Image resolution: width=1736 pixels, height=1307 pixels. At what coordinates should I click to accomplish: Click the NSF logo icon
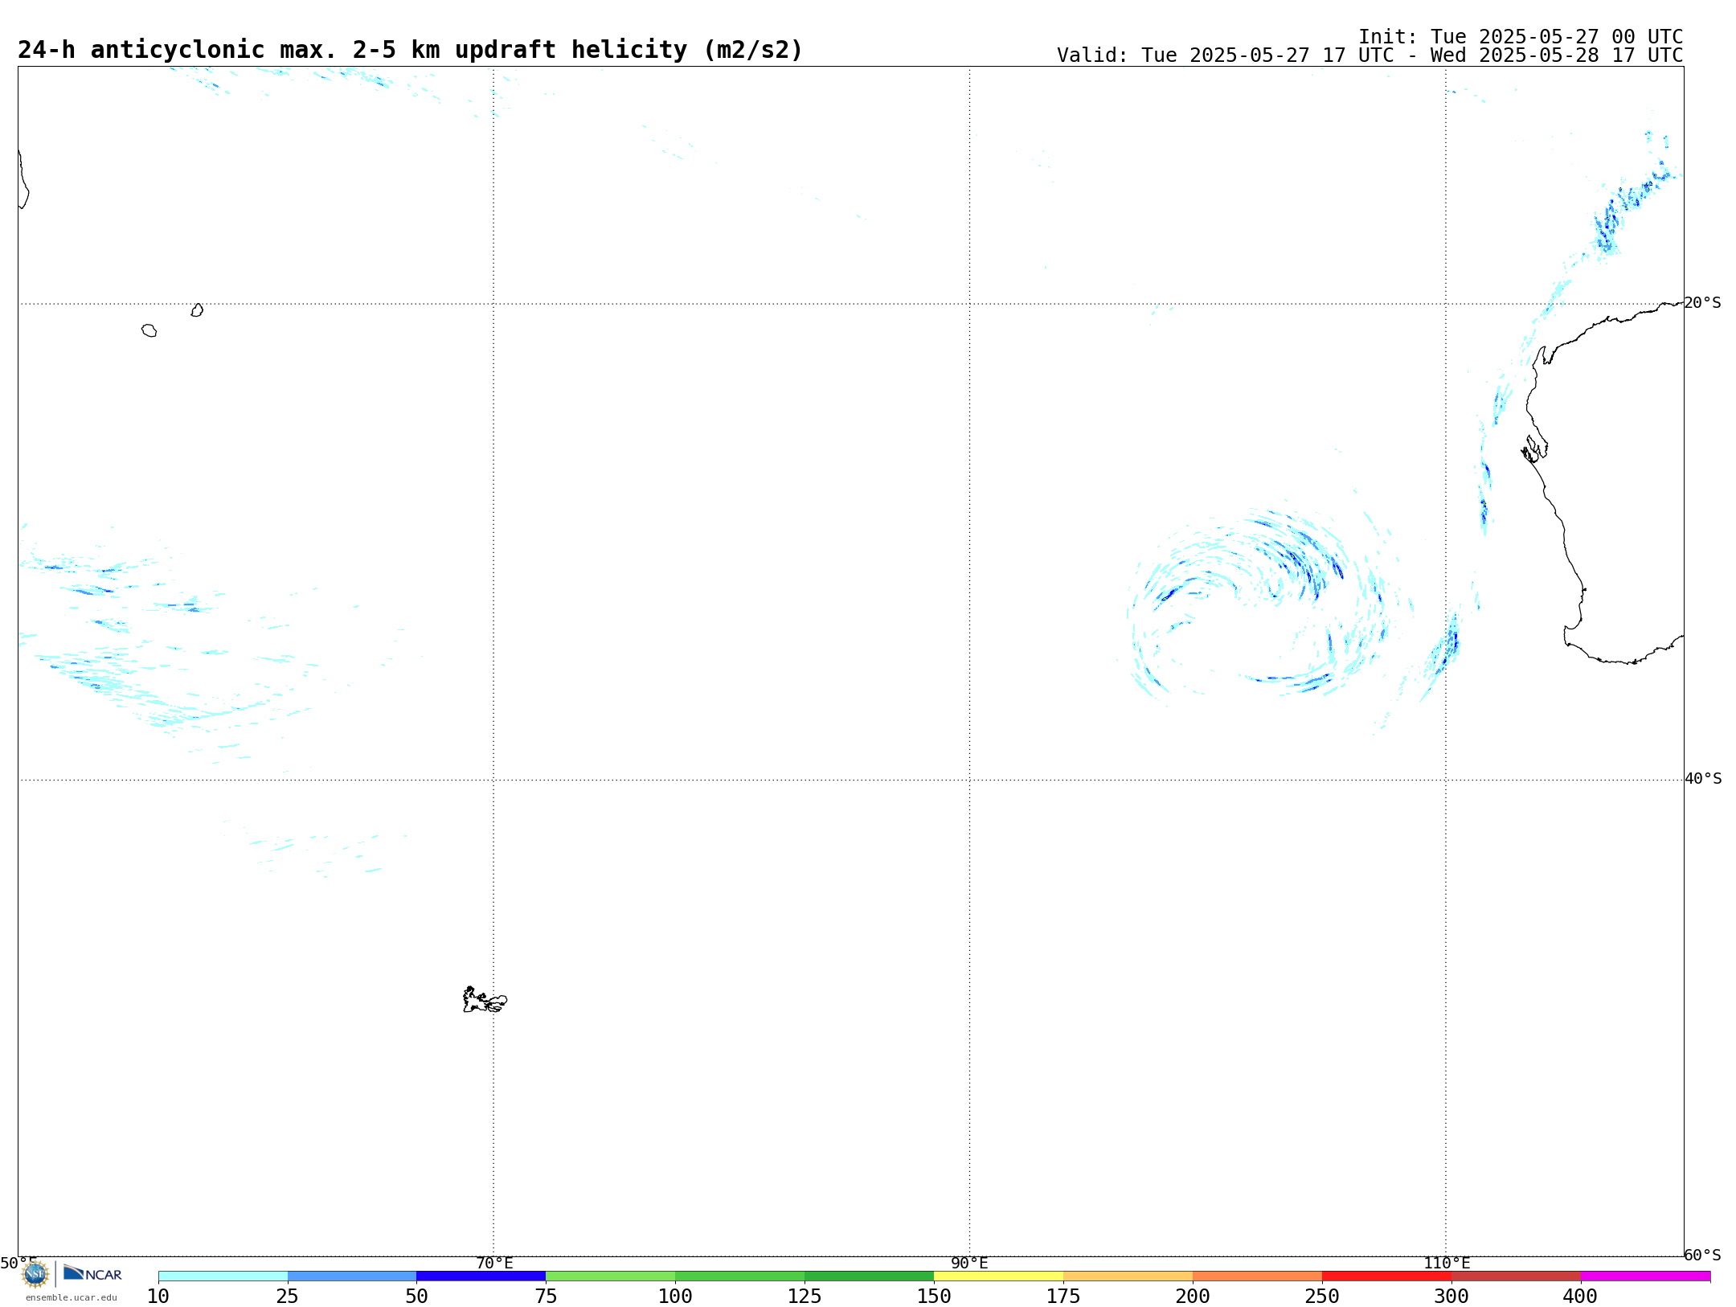[35, 1274]
